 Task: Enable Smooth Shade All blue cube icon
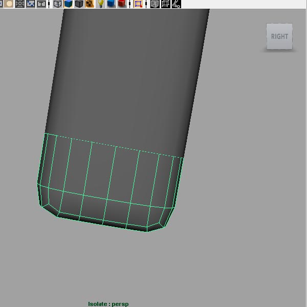click(69, 4)
